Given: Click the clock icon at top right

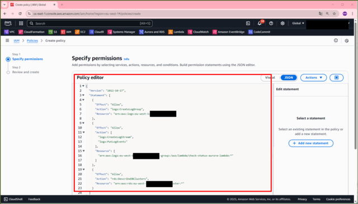Looking at the screenshot, I should pos(347,41).
